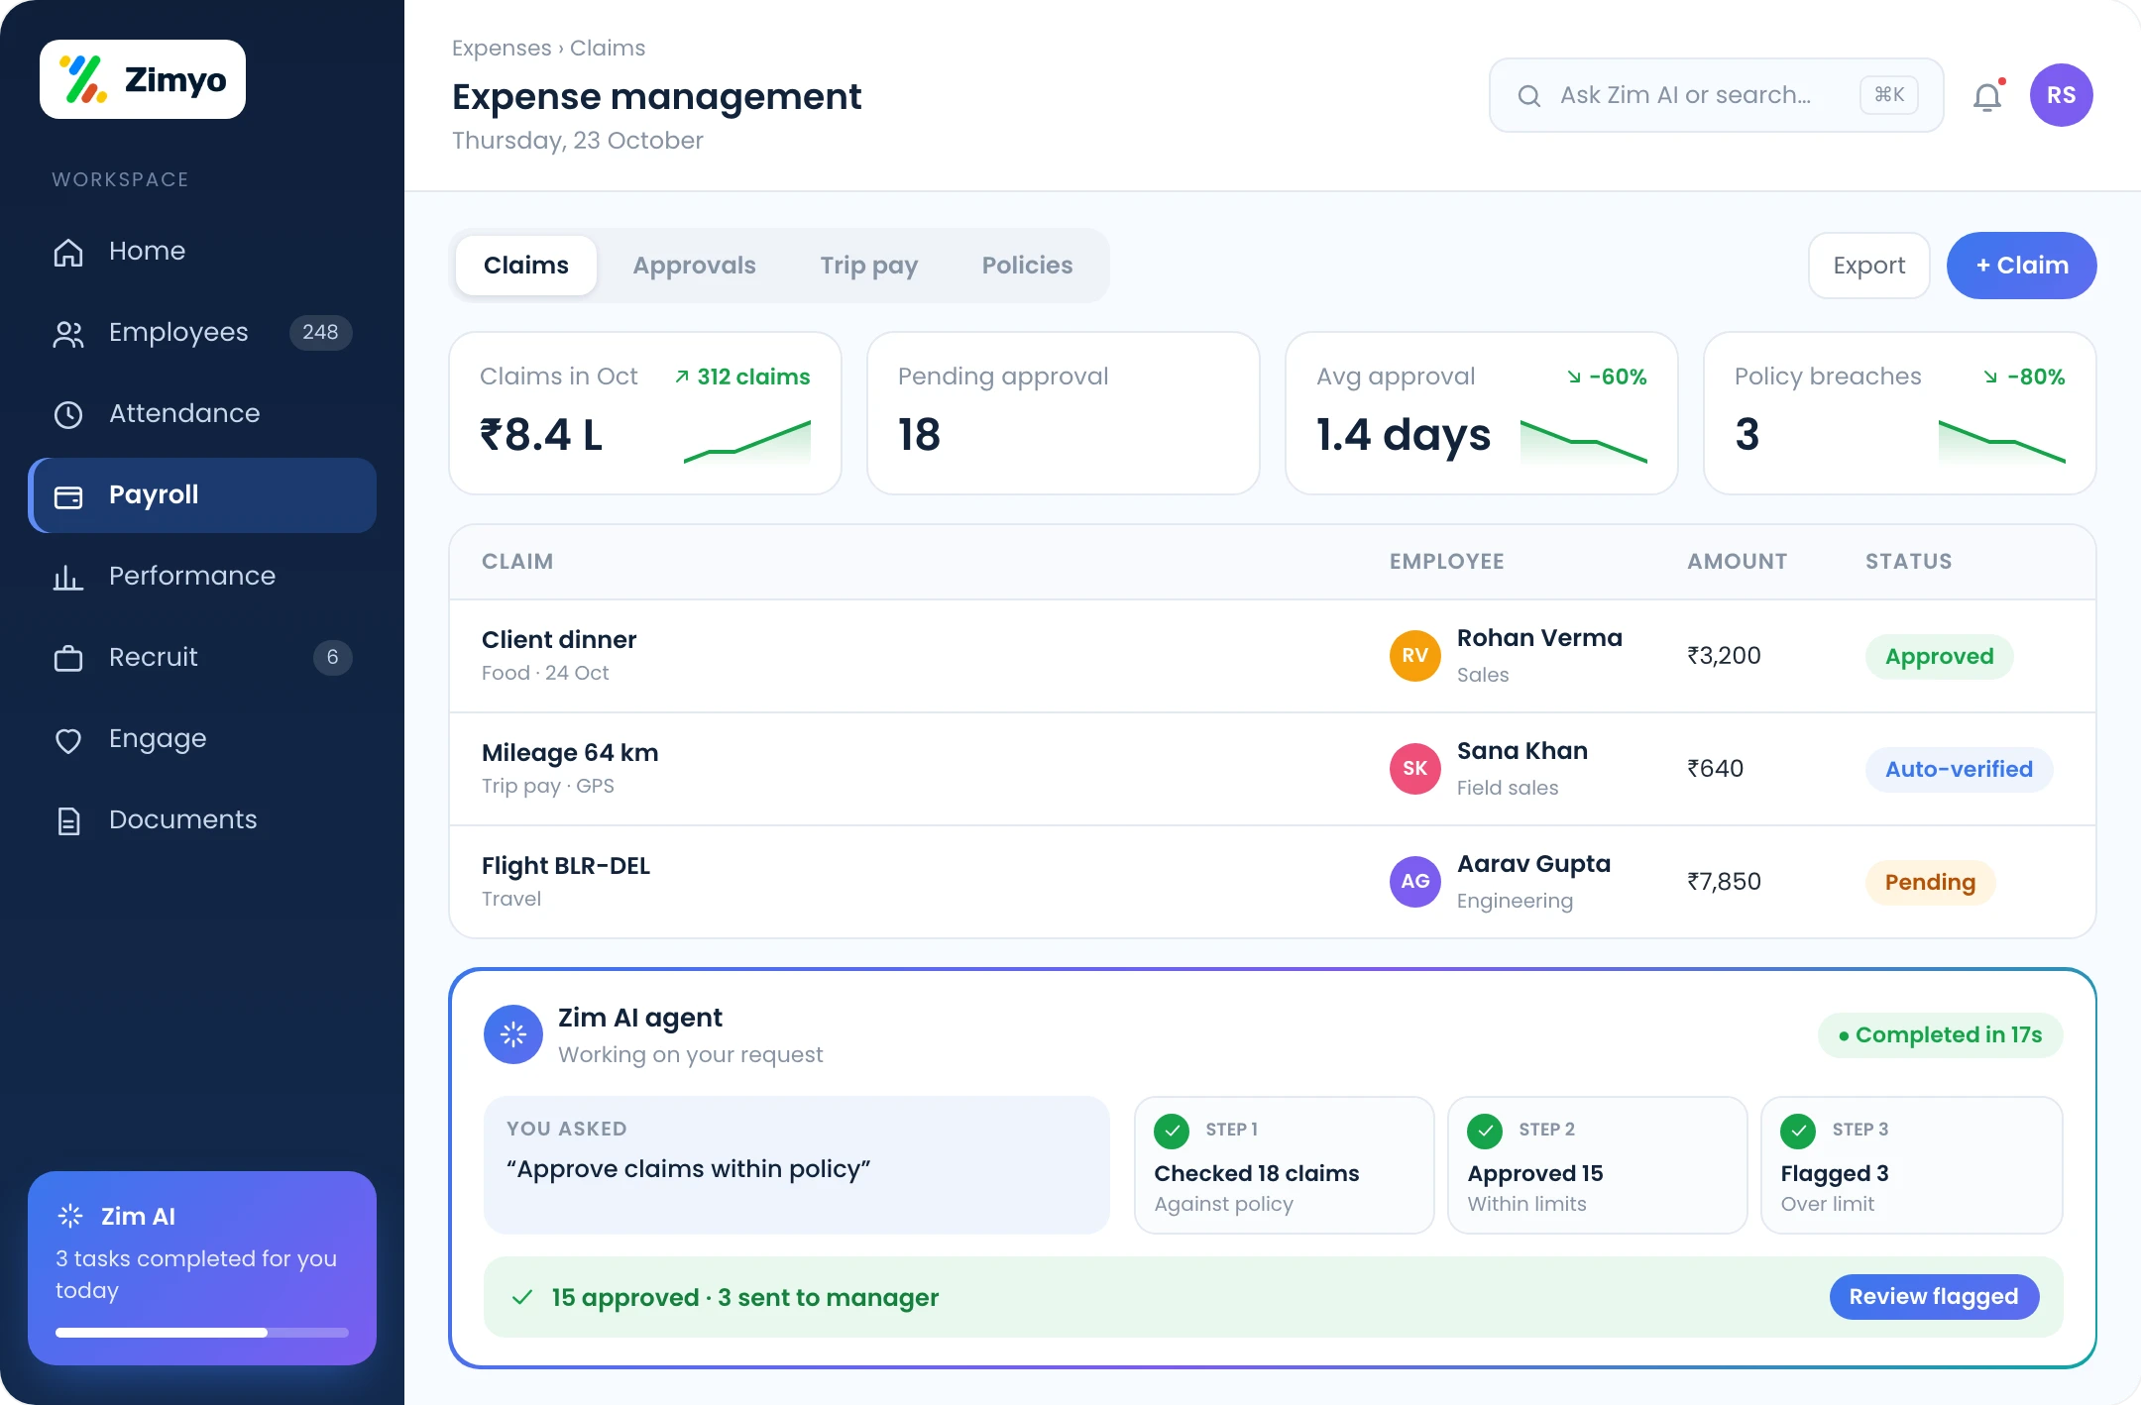The image size is (2141, 1405).
Task: Click the Engage heart icon
Action: [68, 739]
